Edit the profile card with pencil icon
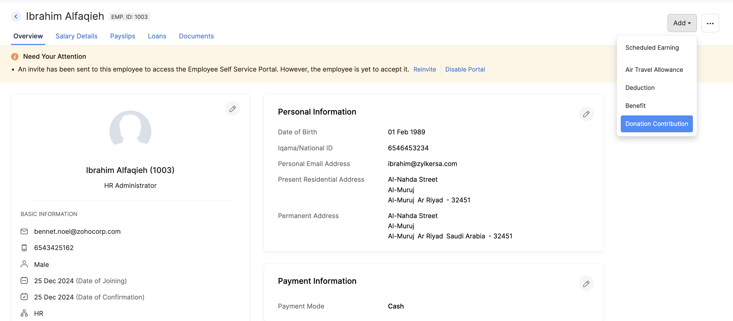This screenshot has height=321, width=733. [x=232, y=109]
